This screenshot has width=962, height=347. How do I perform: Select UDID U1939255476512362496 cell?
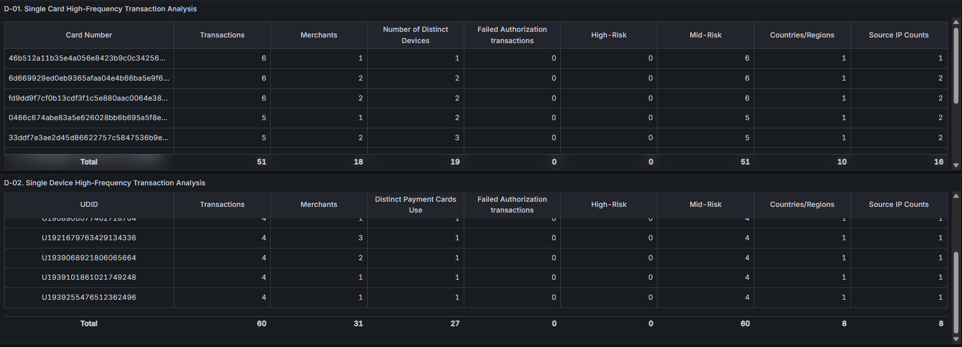89,297
